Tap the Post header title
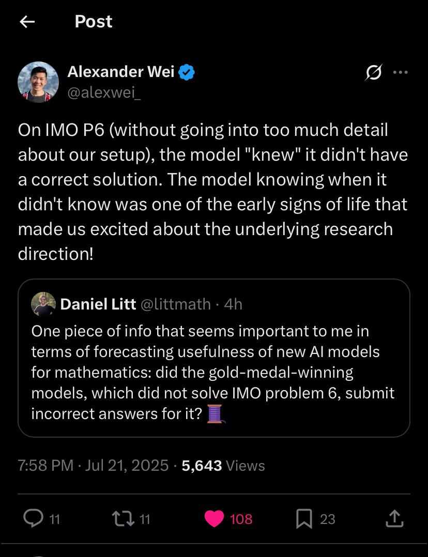This screenshot has width=428, height=557. [94, 22]
